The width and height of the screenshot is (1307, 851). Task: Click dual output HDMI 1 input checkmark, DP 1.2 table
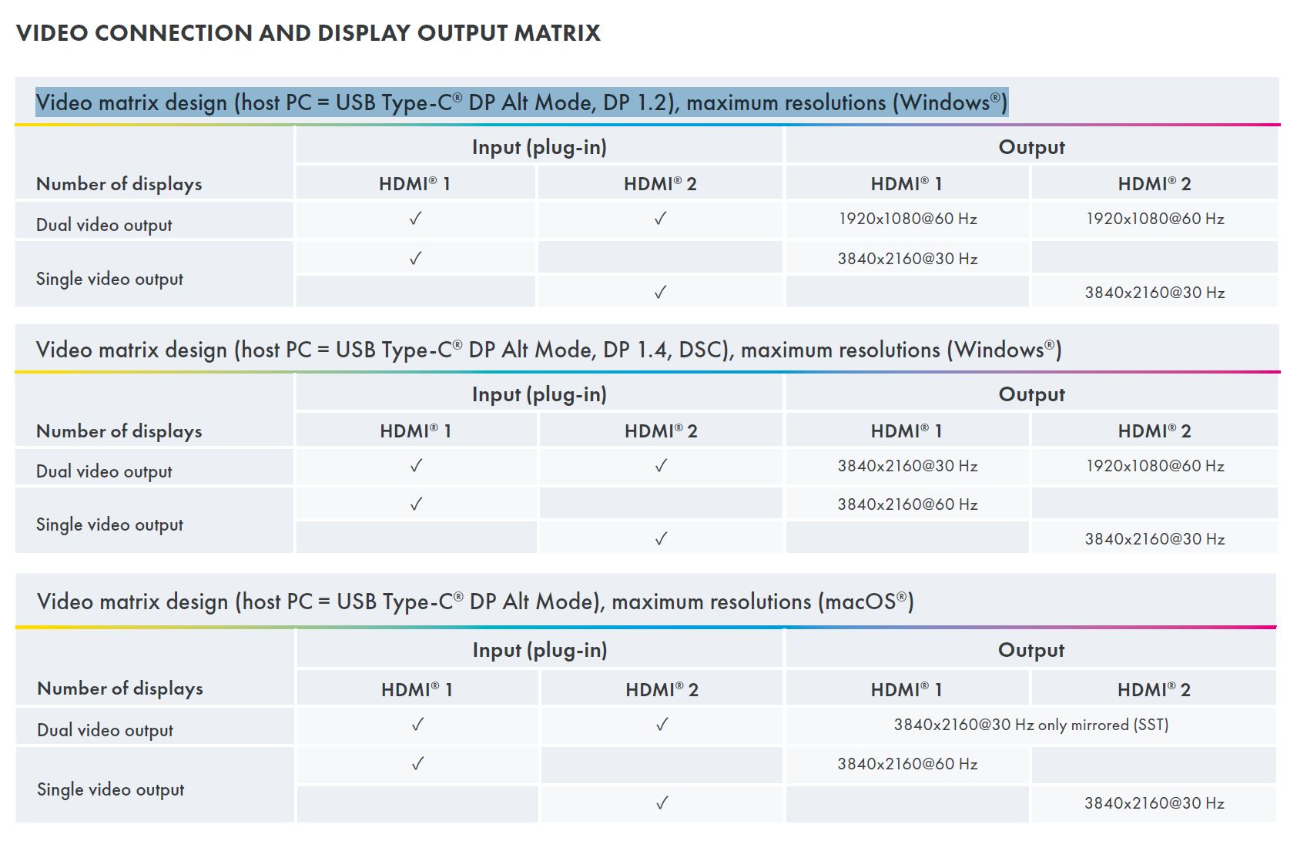(x=415, y=219)
